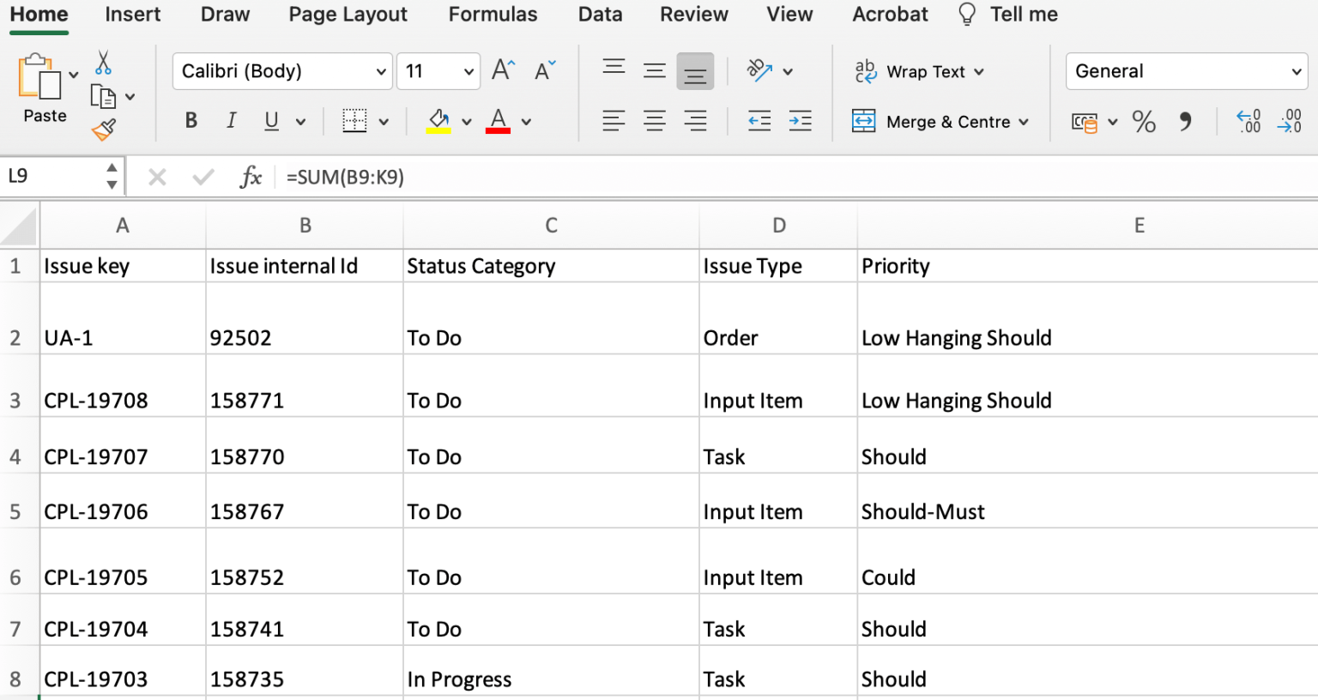Apply center horizontal alignment
The image size is (1318, 700).
[x=655, y=121]
